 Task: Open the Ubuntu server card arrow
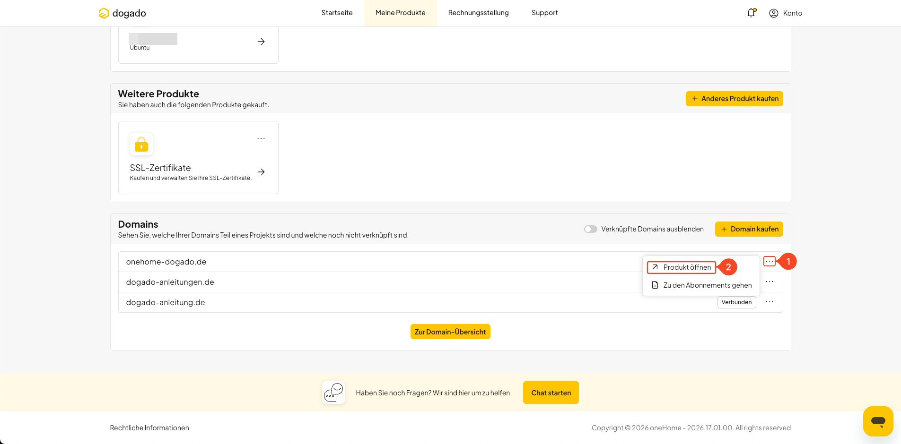pos(261,42)
